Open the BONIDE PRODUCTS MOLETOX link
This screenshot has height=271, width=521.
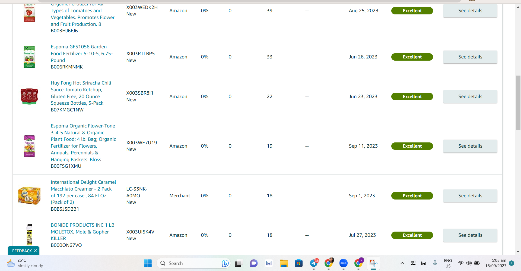(x=82, y=232)
